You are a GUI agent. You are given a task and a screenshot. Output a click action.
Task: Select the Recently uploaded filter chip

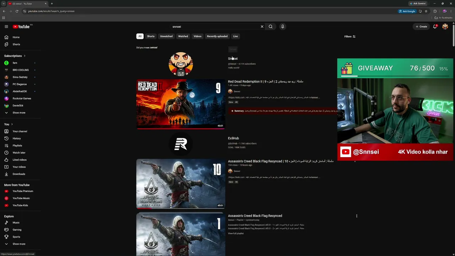point(217,36)
